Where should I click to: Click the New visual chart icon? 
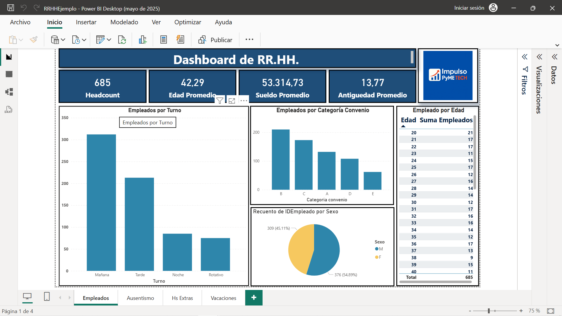(x=143, y=39)
